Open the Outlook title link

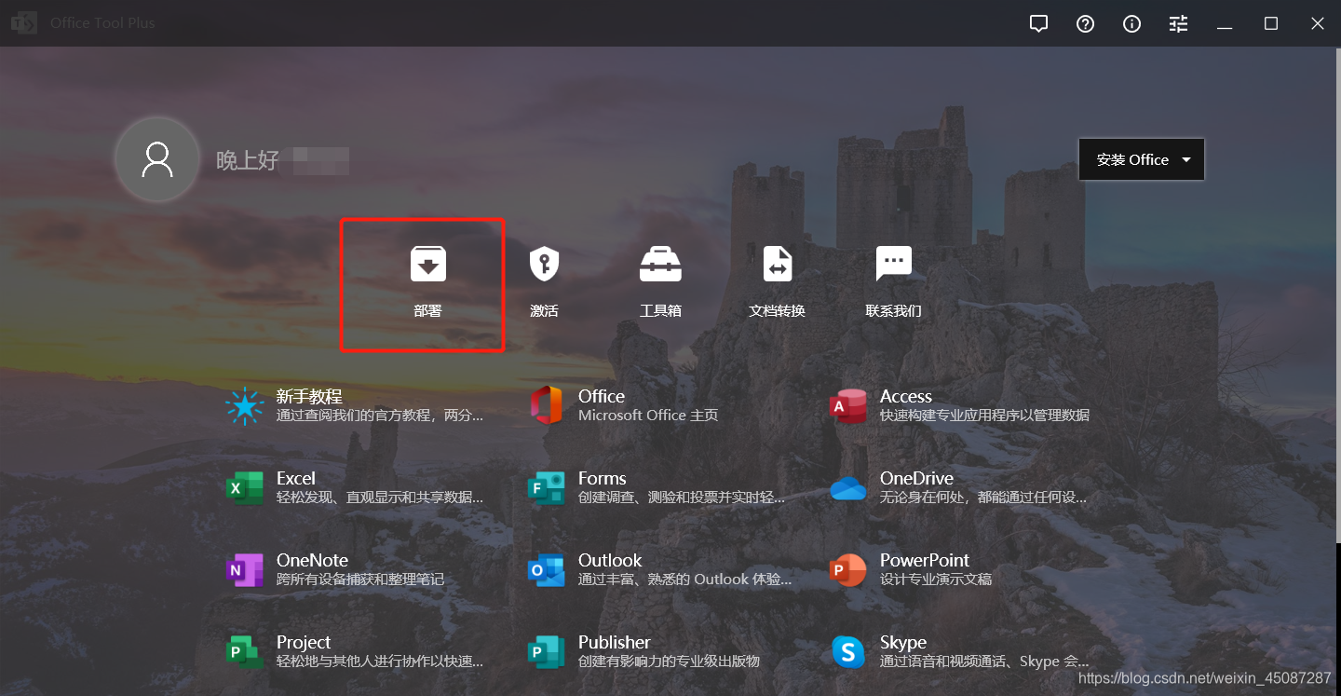(x=610, y=560)
